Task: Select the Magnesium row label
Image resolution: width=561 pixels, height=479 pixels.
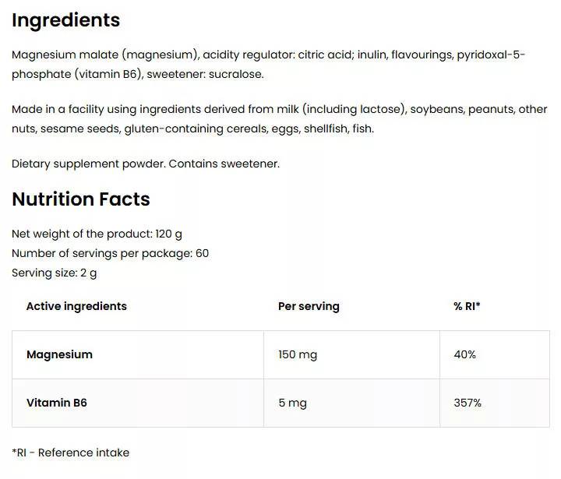Action: [x=59, y=354]
